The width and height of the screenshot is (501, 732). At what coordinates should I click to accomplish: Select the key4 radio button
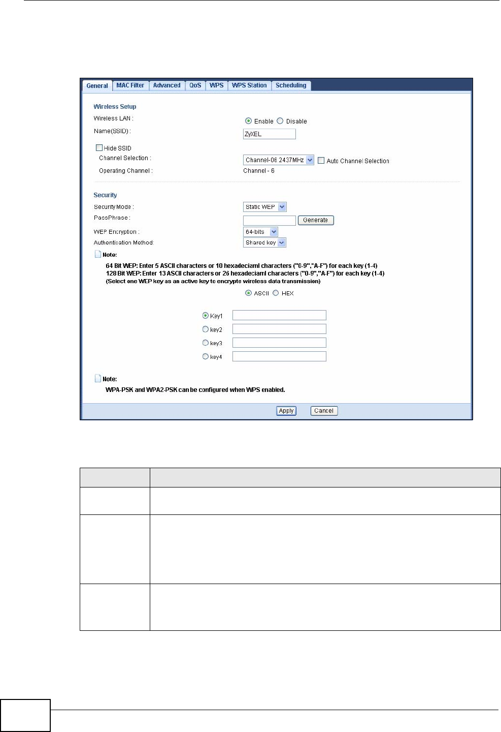point(205,357)
